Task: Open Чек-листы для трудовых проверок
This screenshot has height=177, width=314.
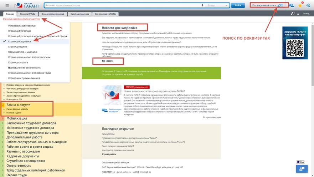Action: pyautogui.click(x=22, y=88)
